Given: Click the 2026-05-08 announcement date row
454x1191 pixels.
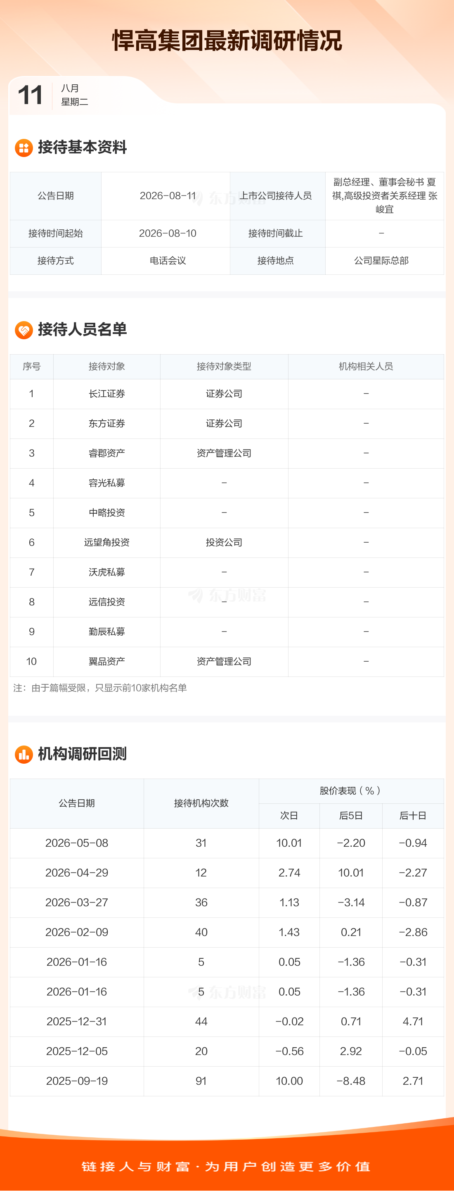Looking at the screenshot, I should point(227,843).
